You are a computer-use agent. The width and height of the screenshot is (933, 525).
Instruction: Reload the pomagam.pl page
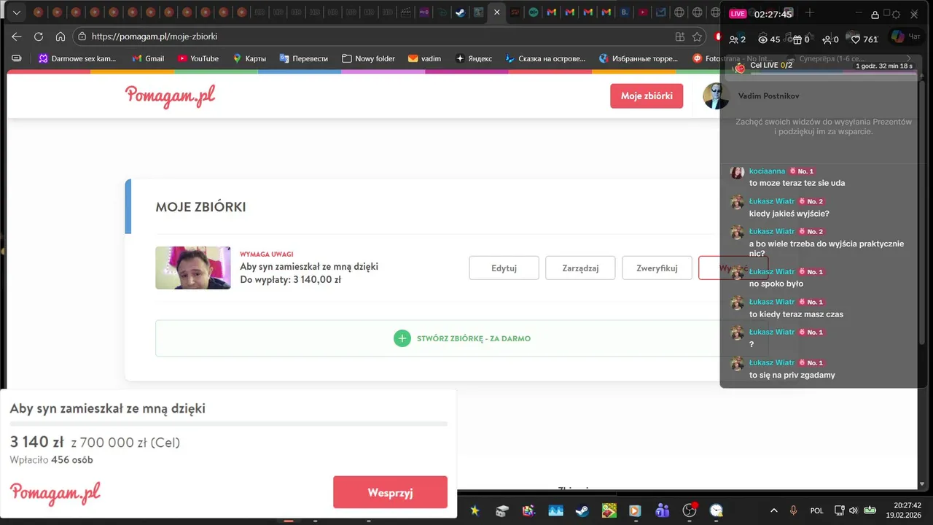point(39,36)
